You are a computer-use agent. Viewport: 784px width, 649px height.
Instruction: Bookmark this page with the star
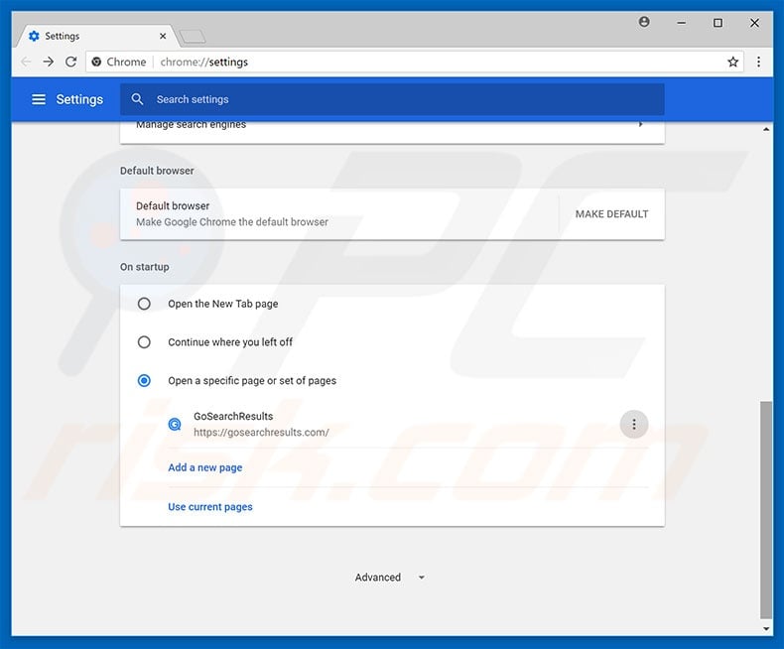pos(733,62)
